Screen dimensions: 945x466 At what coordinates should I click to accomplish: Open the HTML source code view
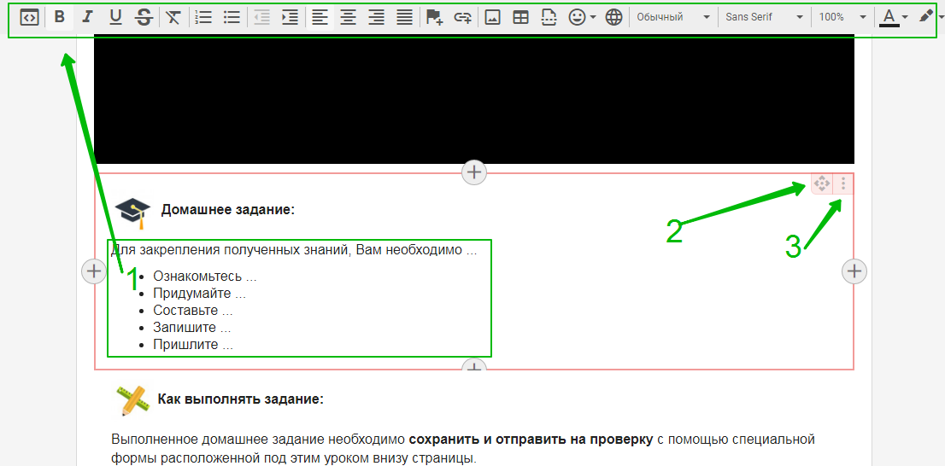point(29,17)
